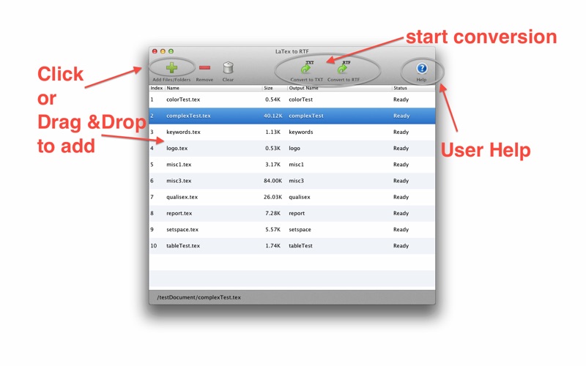Click the size value 40.12K

pyautogui.click(x=272, y=116)
